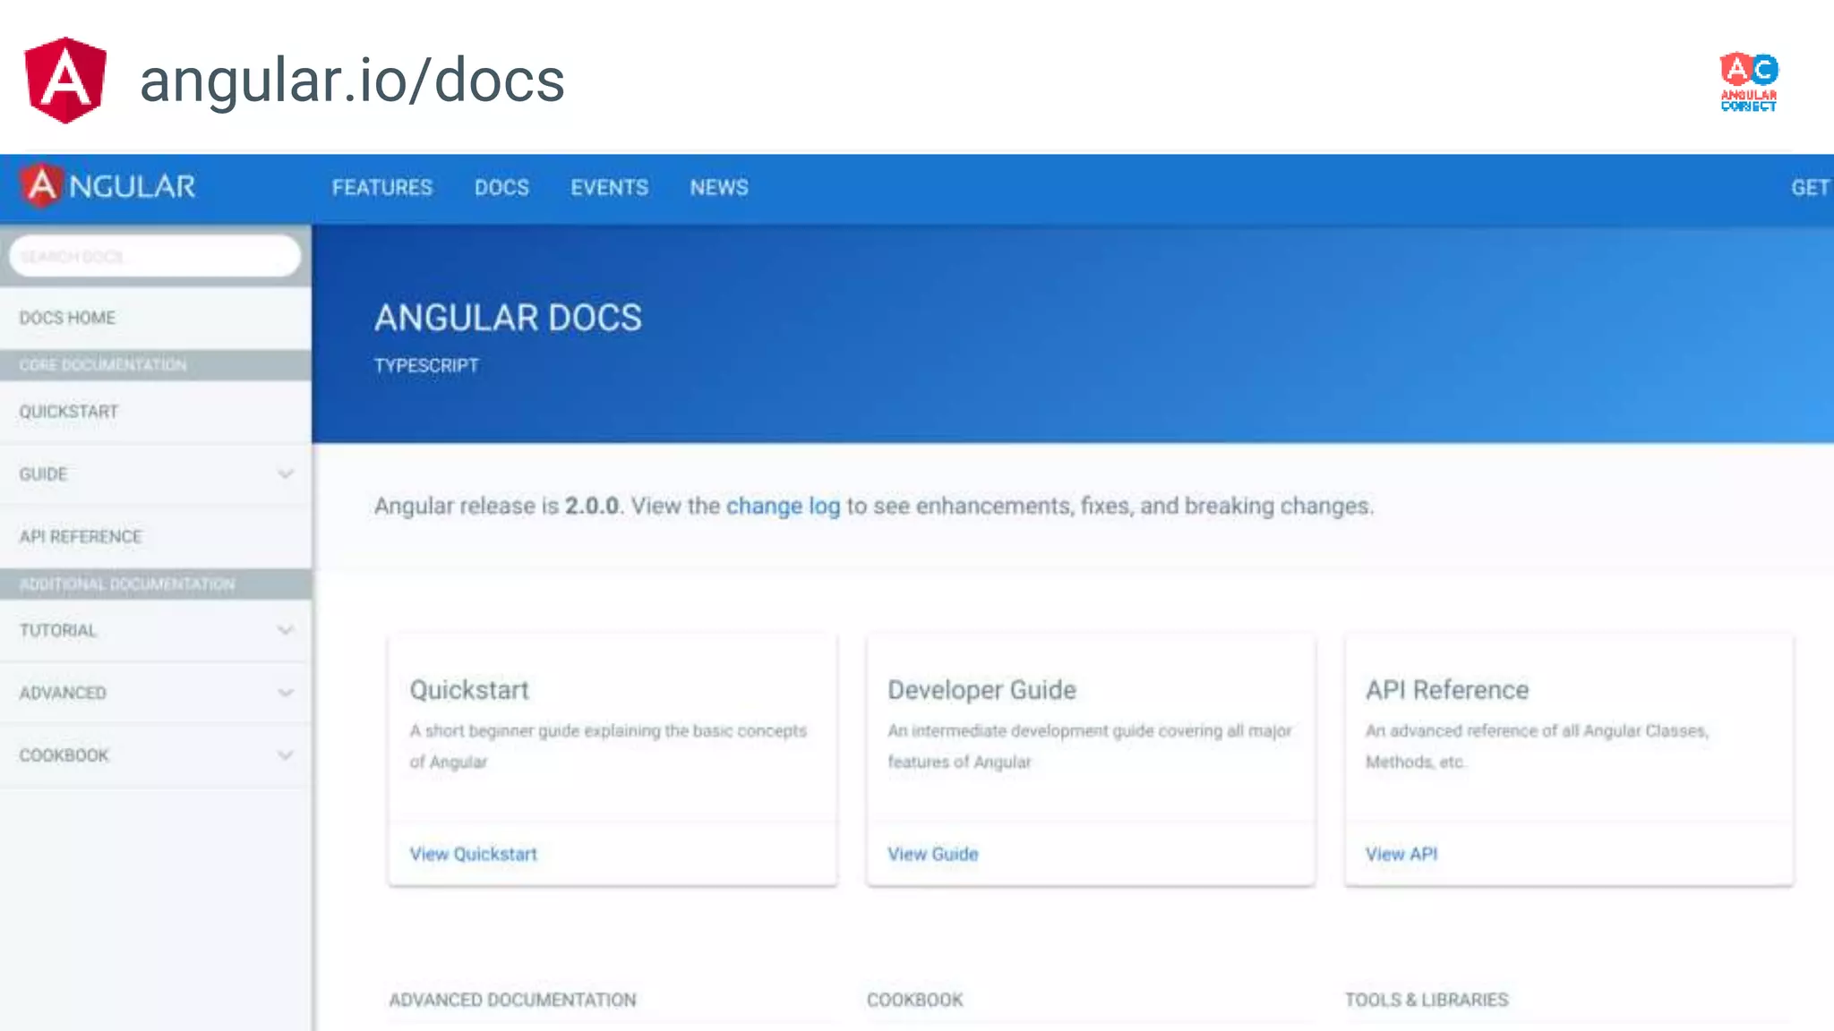The image size is (1834, 1031).
Task: Expand the Cookbook section chevron
Action: (286, 755)
